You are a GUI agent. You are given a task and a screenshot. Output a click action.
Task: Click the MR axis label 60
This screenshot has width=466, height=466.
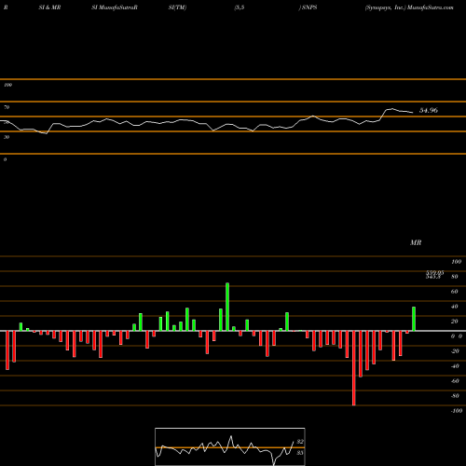pyautogui.click(x=455, y=292)
